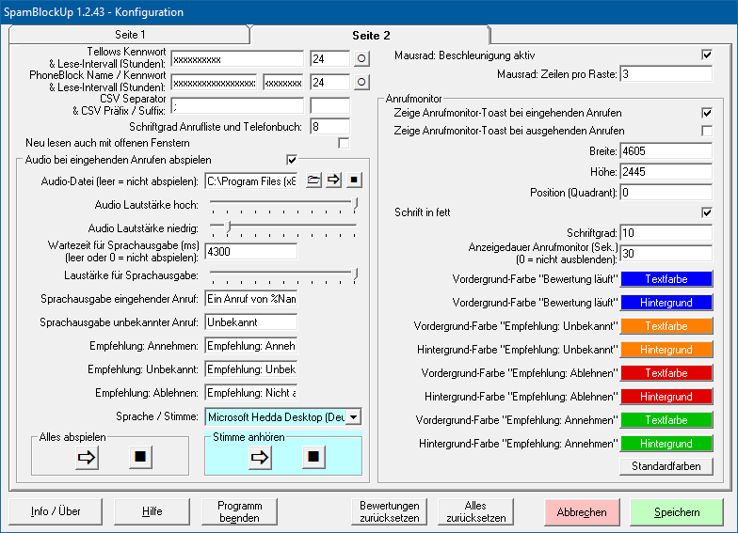Focus the Tellows Kennwort field

click(237, 58)
